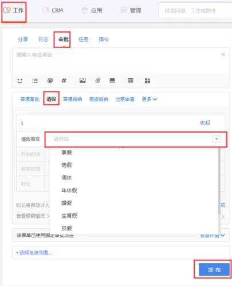Select 事假 from the leave type list

(x=66, y=152)
